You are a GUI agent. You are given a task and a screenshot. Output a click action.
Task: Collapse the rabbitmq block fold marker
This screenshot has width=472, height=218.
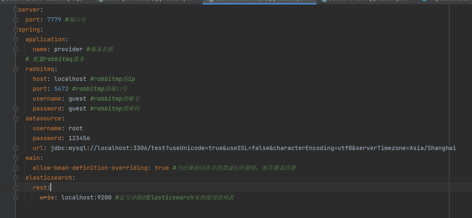click(x=16, y=69)
